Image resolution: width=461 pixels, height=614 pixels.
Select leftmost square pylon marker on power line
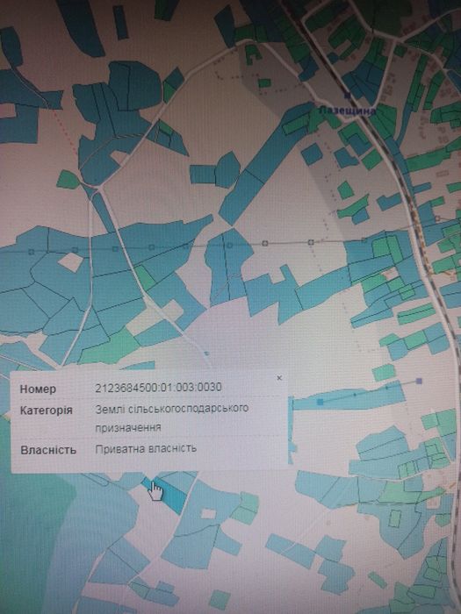(32, 252)
